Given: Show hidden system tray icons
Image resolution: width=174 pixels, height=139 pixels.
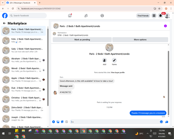Looking at the screenshot, I should coord(148,133).
